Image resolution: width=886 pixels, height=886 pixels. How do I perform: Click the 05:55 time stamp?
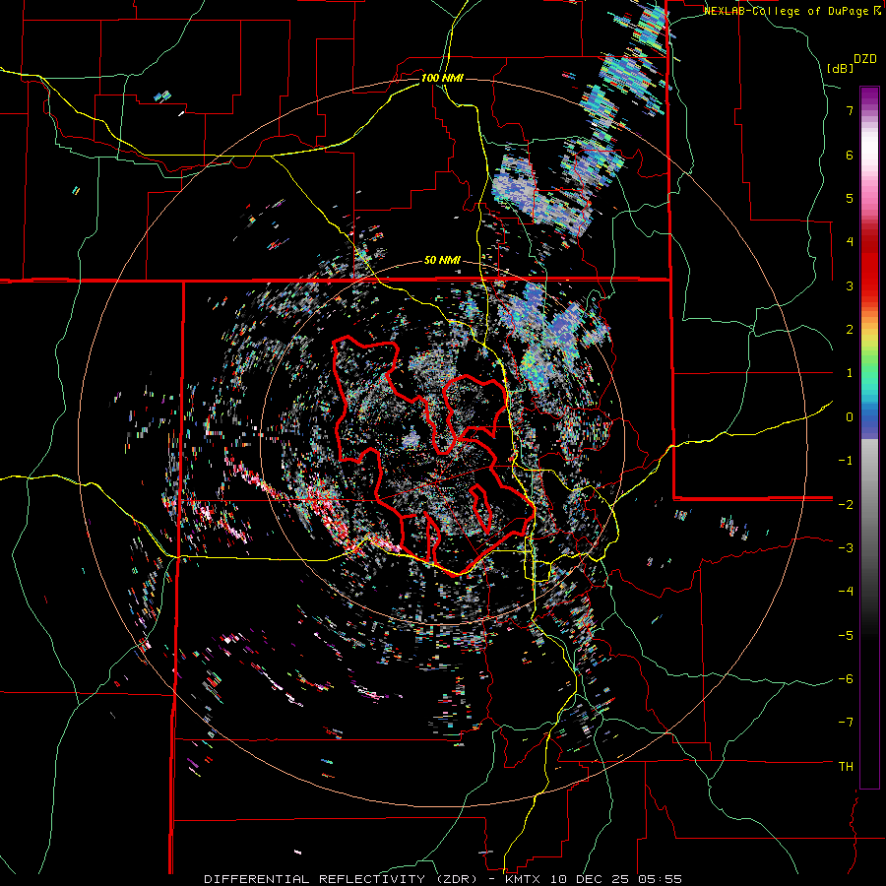pos(659,879)
